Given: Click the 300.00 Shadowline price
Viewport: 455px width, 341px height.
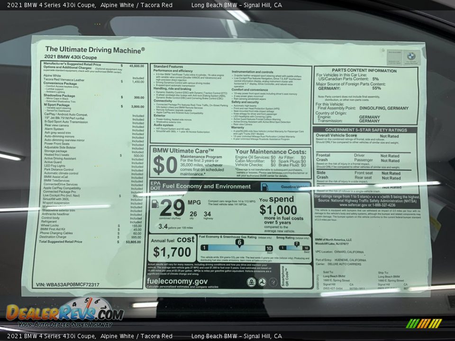Looking at the screenshot, I should (139, 98).
